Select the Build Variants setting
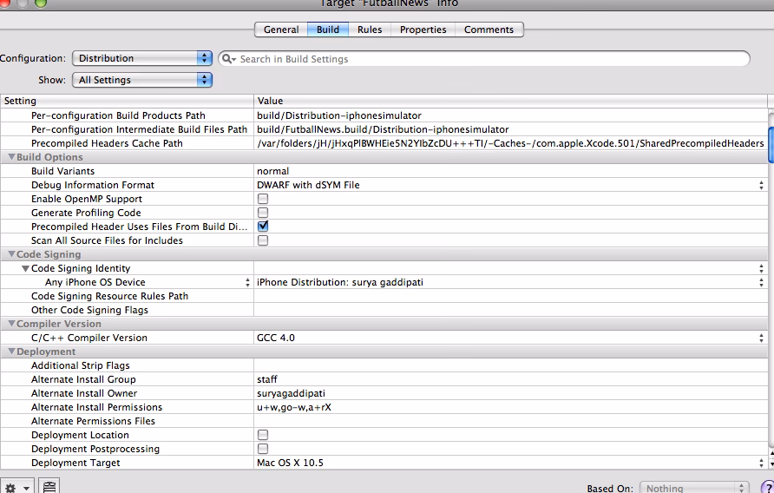774x493 pixels. 62,171
